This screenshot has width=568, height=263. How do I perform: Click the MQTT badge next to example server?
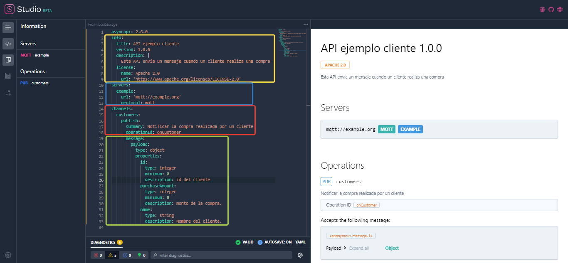386,129
